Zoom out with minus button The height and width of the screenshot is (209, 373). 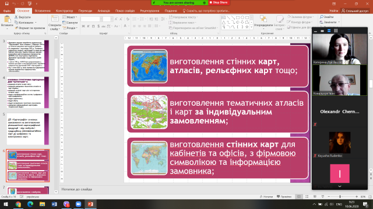(x=329, y=197)
